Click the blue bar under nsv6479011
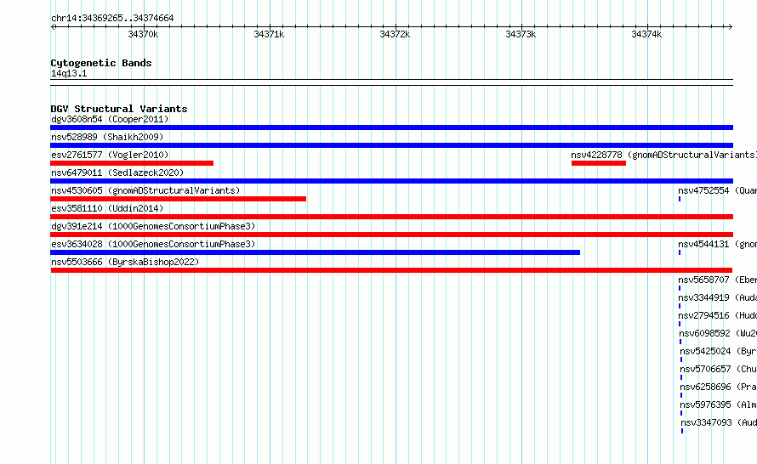The height and width of the screenshot is (464, 757). (x=391, y=181)
